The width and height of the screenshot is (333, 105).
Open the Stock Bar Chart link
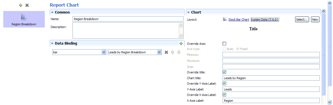tap(239, 20)
